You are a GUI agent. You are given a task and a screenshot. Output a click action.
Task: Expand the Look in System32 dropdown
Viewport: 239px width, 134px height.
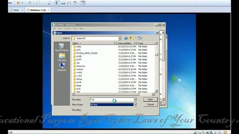pos(119,38)
